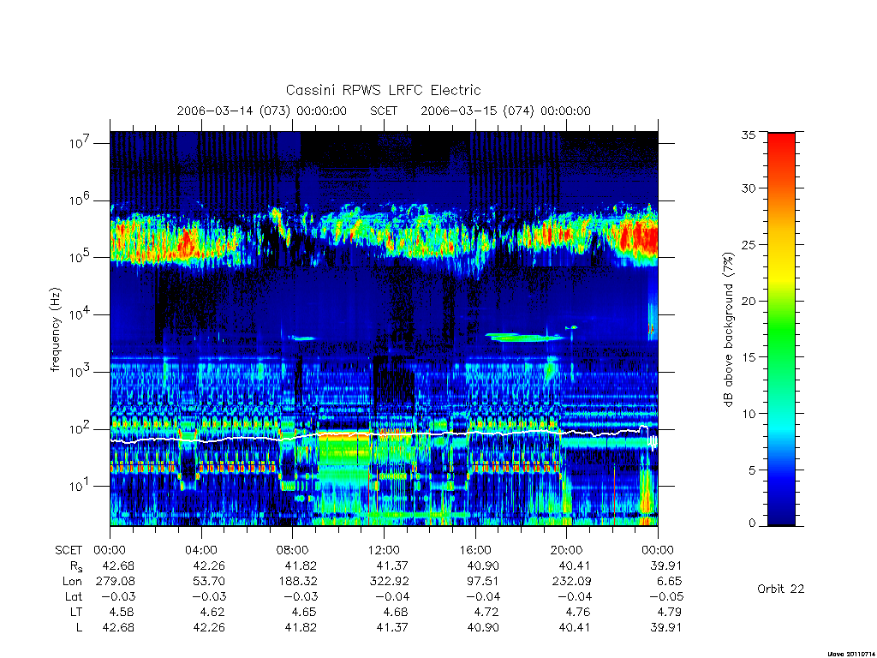Viewport: 877px width, 658px height.
Task: Click the 20:00 time tick label
Action: click(567, 551)
